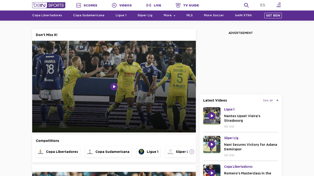Image resolution: width=314 pixels, height=176 pixels.
Task: Select Ligue 1 in purple nav bar
Action: [121, 15]
